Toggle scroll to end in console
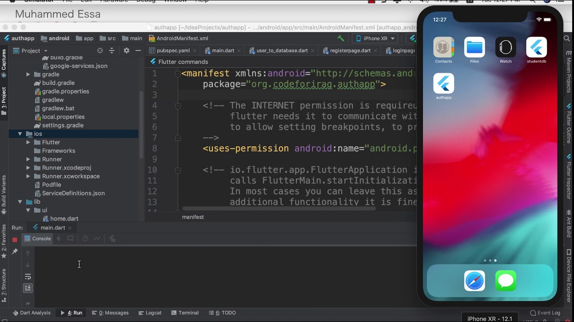Image resolution: width=574 pixels, height=322 pixels. [28, 288]
